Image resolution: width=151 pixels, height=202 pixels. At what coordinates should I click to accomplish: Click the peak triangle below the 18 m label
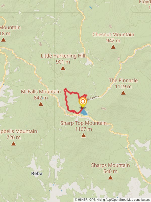4,40
